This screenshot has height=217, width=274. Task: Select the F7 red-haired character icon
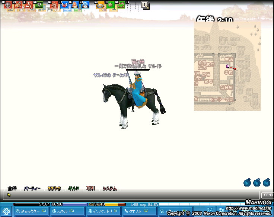[x=75, y=5]
